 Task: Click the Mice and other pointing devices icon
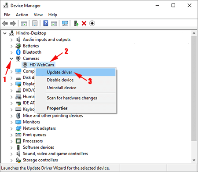click(18, 116)
